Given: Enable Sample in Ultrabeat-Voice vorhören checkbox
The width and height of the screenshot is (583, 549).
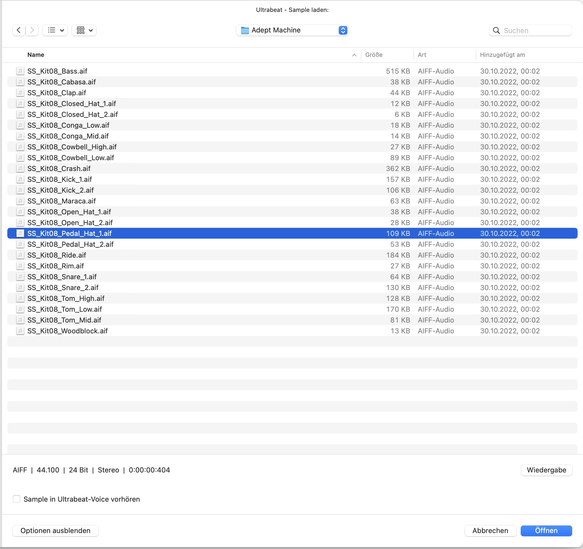Looking at the screenshot, I should coord(17,499).
